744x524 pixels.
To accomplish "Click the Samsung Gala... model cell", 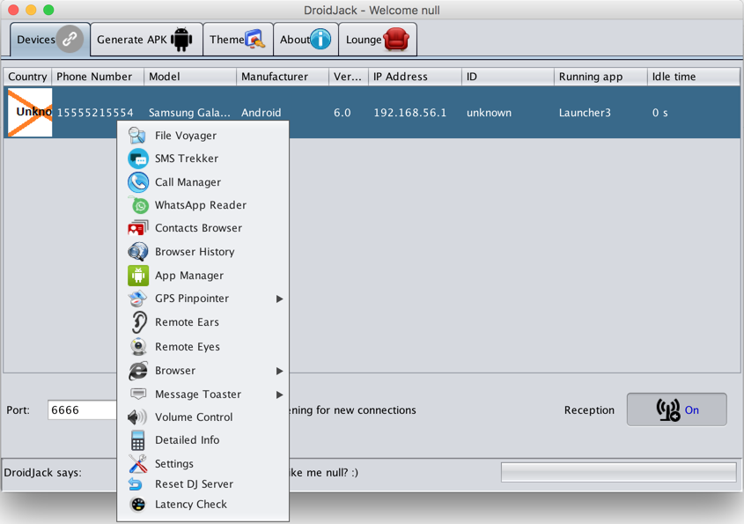I will [x=189, y=113].
